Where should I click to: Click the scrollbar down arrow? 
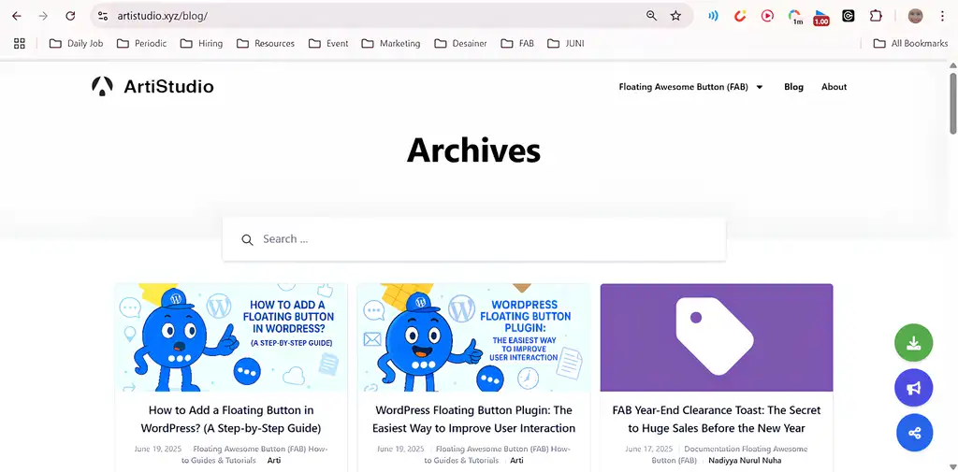click(953, 465)
